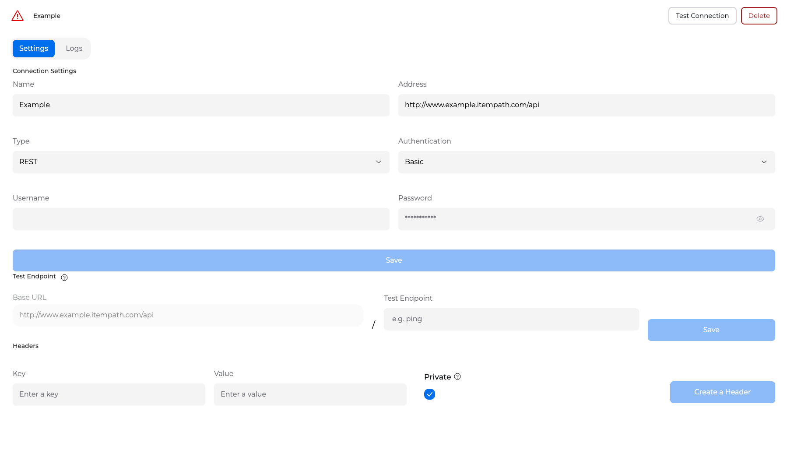Click the Save button beside Test Endpoint field

[x=711, y=330]
